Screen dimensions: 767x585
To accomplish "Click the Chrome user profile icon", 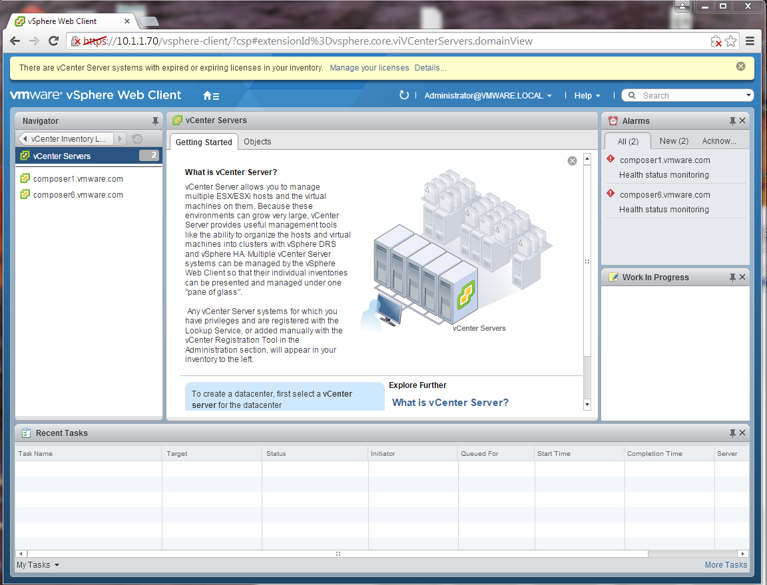I will click(x=682, y=7).
